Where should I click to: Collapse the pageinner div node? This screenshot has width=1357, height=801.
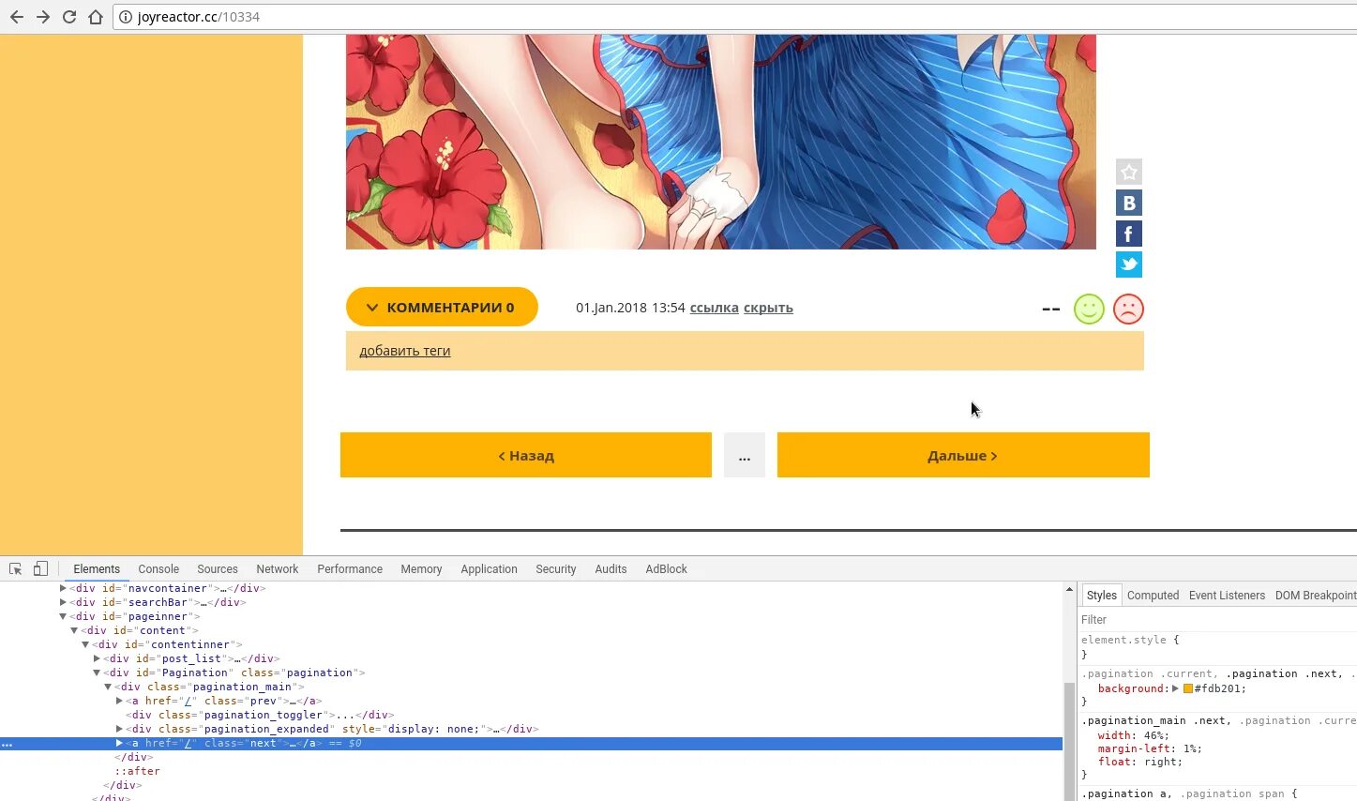click(63, 616)
